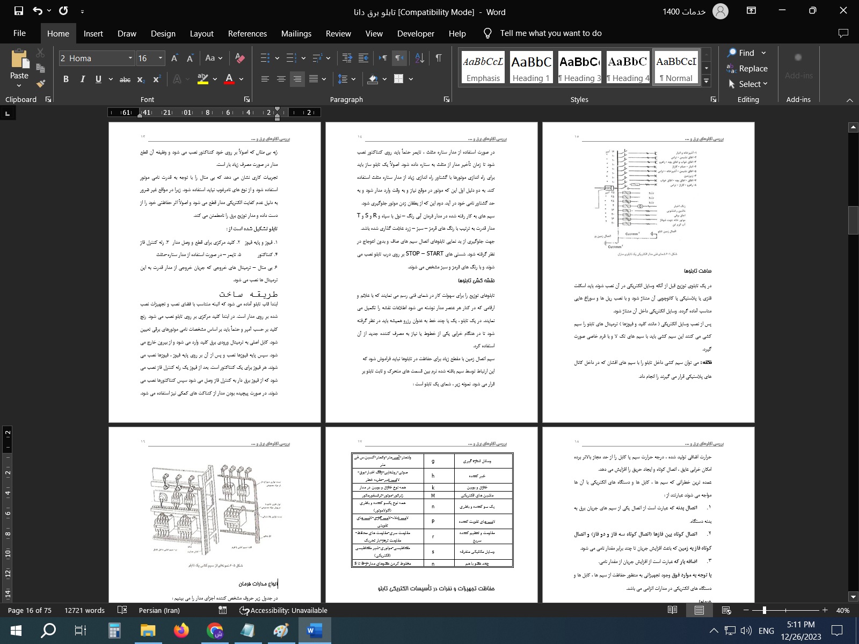This screenshot has width=859, height=644.
Task: Click the Persian (Iran) language indicator
Action: (x=159, y=610)
